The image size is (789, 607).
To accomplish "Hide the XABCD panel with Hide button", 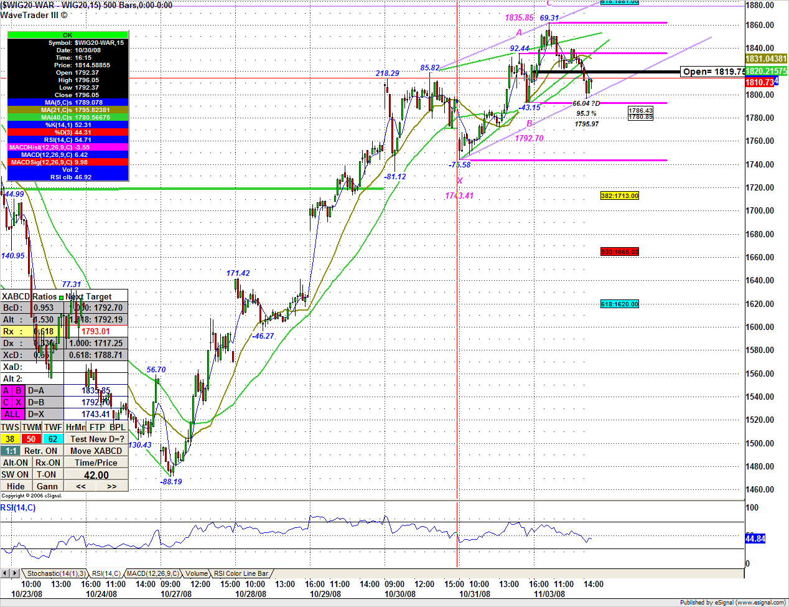I will tap(16, 486).
